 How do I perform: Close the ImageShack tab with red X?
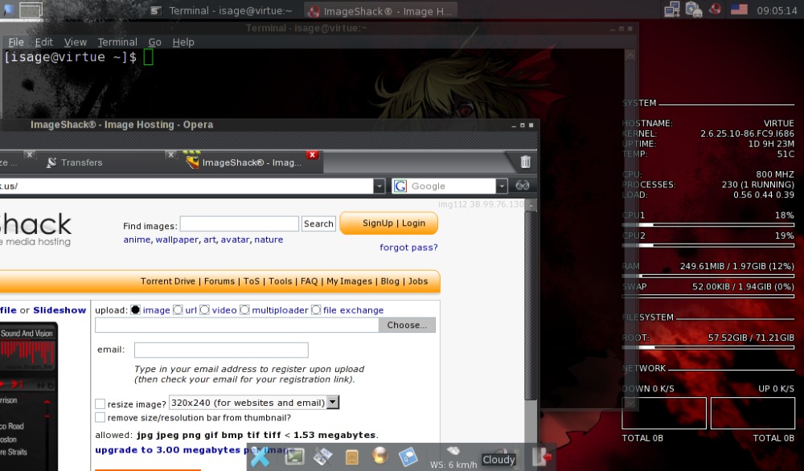[x=312, y=155]
